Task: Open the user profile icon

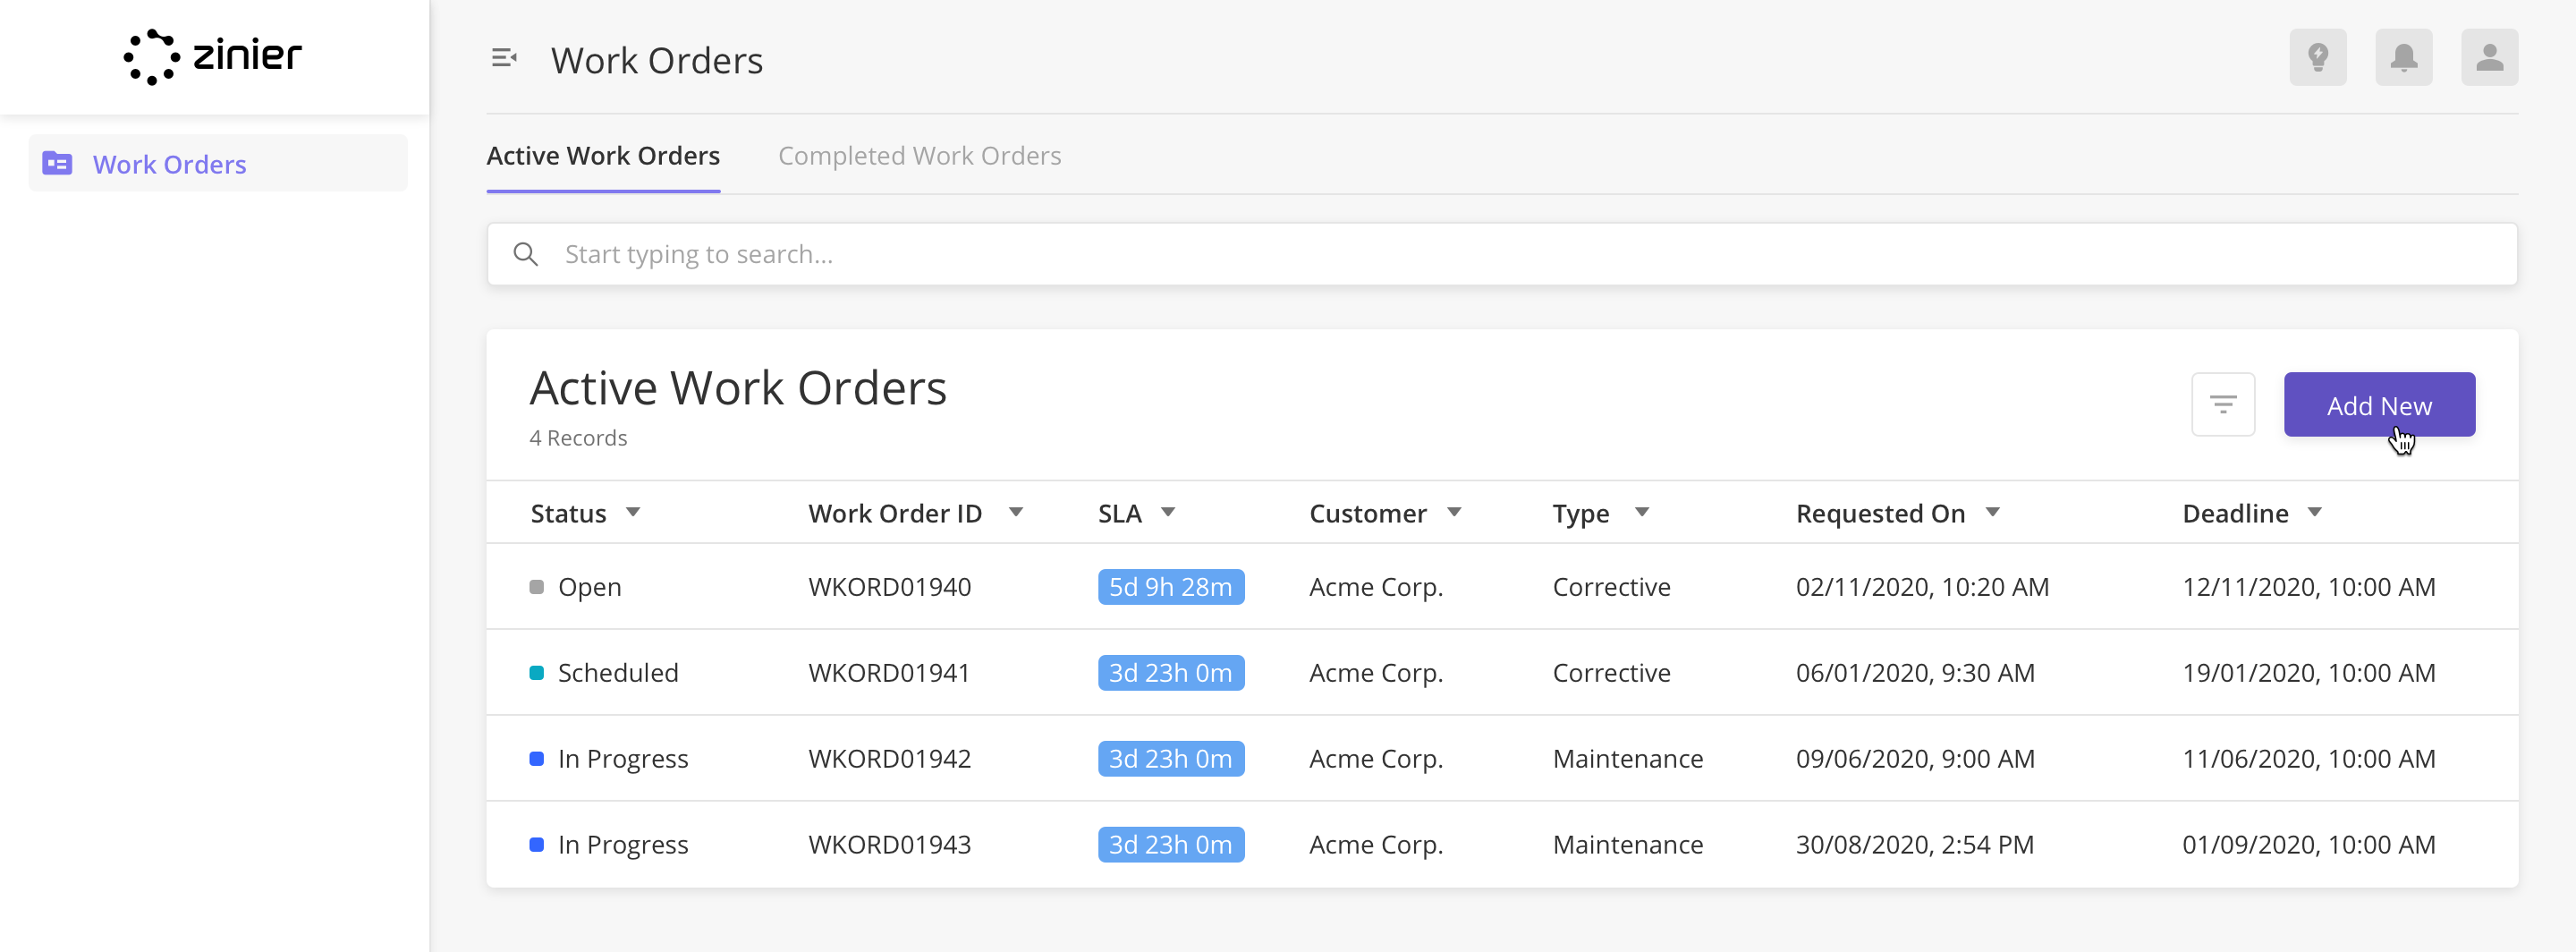Action: tap(2489, 58)
